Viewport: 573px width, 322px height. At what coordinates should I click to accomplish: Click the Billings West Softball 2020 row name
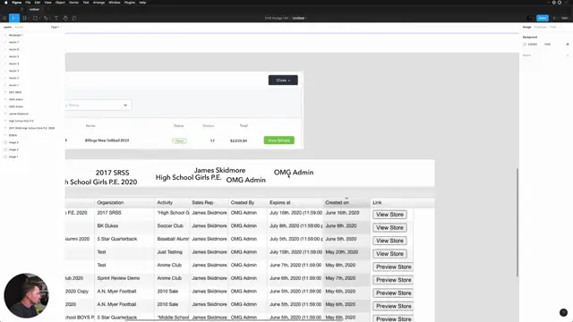tap(107, 140)
